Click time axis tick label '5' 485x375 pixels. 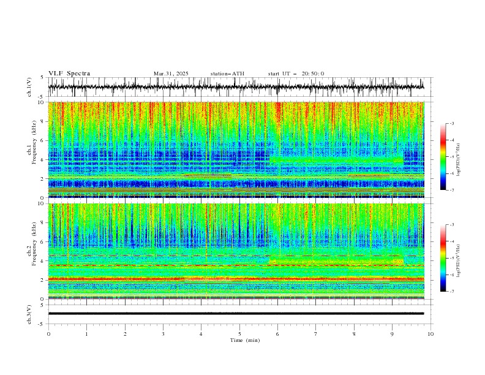point(239,334)
